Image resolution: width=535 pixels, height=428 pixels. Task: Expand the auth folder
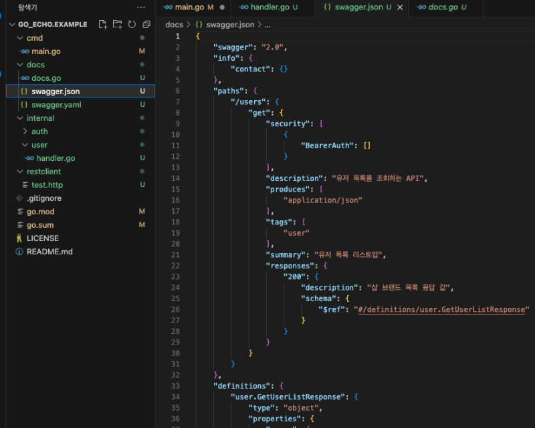(x=25, y=132)
